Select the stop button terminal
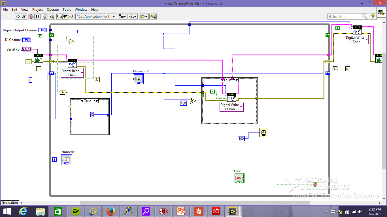387x217 pixels. [239, 178]
